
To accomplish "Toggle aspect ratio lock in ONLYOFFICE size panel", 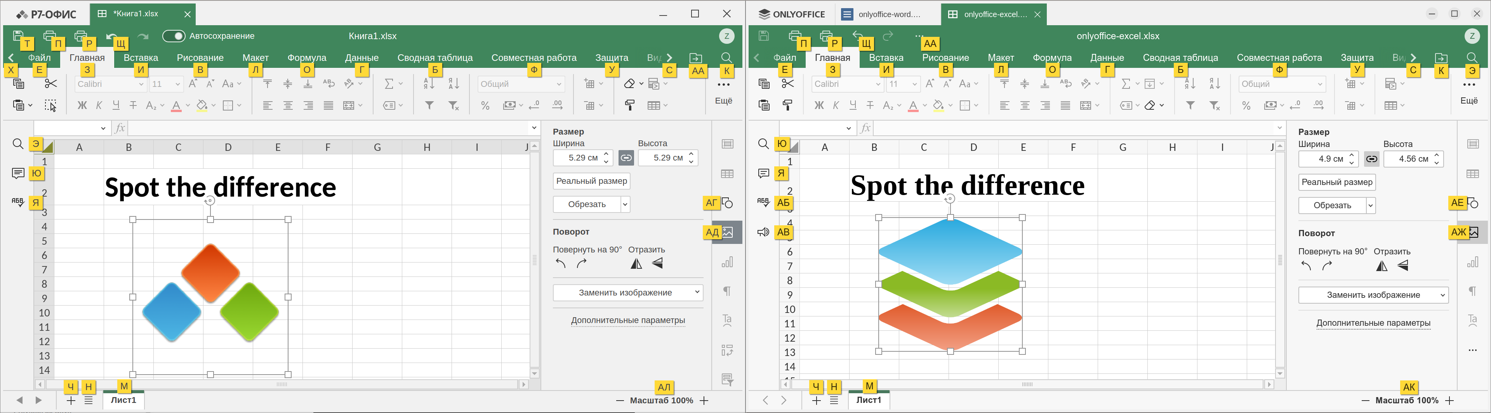I will click(1372, 159).
